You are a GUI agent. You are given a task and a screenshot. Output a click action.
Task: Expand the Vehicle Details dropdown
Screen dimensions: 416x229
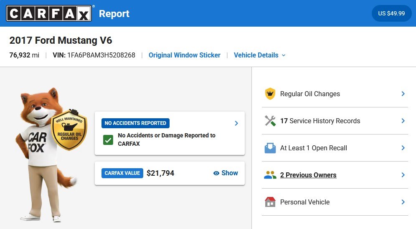[x=259, y=55]
